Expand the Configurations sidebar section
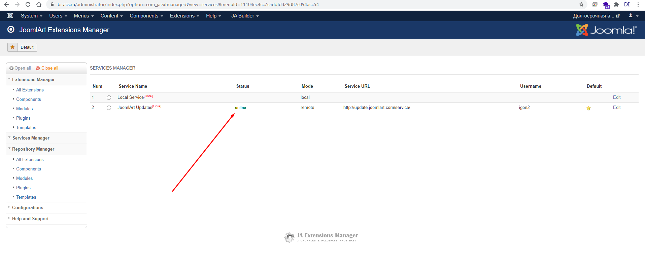The image size is (645, 274). [46, 208]
